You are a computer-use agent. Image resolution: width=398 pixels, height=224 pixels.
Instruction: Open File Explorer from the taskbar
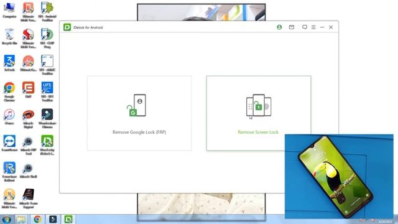[21, 219]
